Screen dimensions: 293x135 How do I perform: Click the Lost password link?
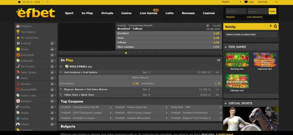click(x=255, y=17)
